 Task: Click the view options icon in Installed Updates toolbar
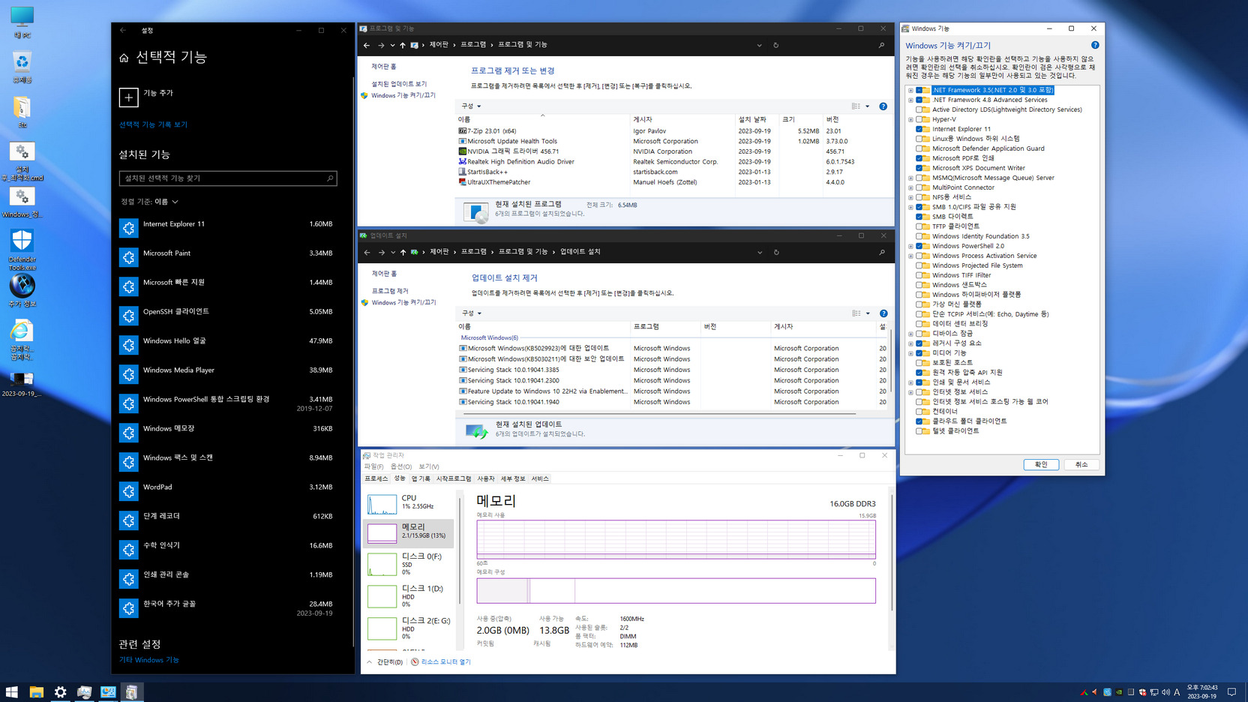[856, 313]
